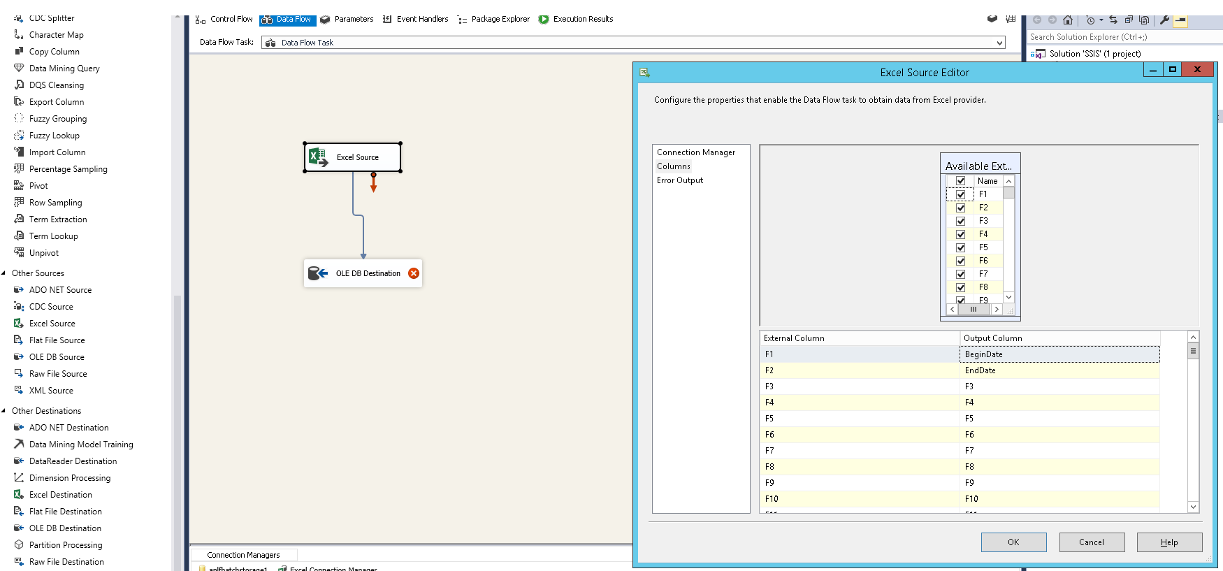Open the Connection Manager page in editor
Viewport: 1223px width, 571px height.
click(696, 152)
